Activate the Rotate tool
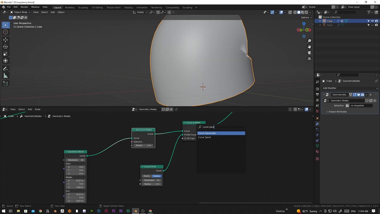The width and height of the screenshot is (380, 214). 5,47
